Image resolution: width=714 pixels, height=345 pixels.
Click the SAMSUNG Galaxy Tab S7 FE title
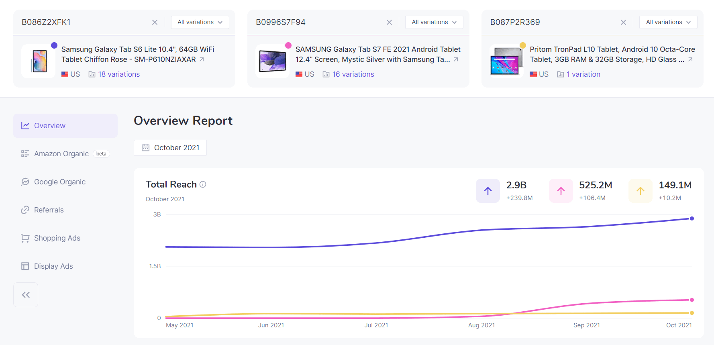point(378,54)
